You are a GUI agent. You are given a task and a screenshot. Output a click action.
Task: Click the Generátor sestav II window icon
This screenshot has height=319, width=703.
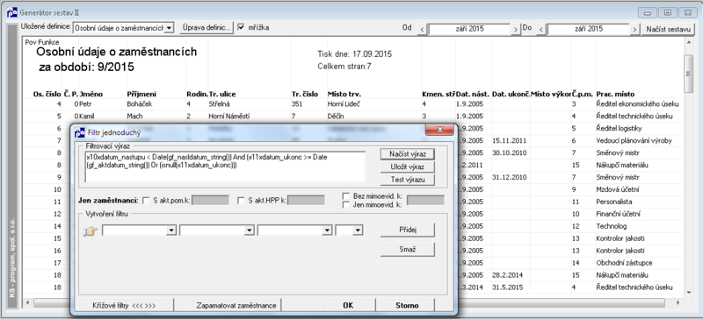tap(11, 12)
